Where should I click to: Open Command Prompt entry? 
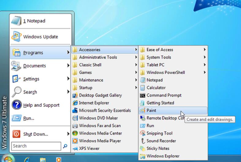(x=173, y=95)
